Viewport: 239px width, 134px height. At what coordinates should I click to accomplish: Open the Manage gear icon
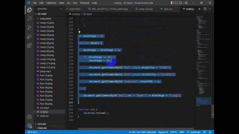pos(29,126)
